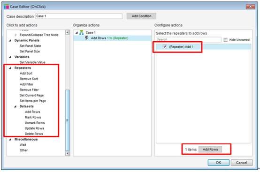Expand the Expand/Collapse Tree Node item
This screenshot has height=172, width=260.
click(15, 35)
